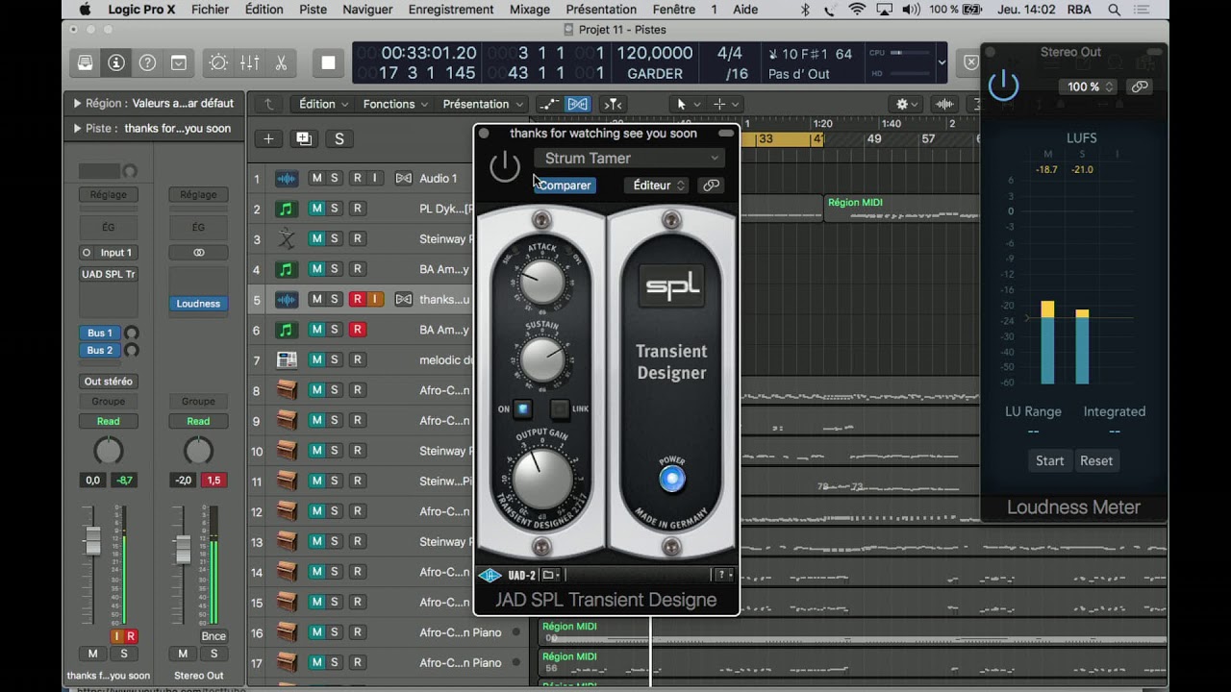Click the link icon in Loudness Meter window
Image resolution: width=1231 pixels, height=692 pixels.
tap(1140, 86)
